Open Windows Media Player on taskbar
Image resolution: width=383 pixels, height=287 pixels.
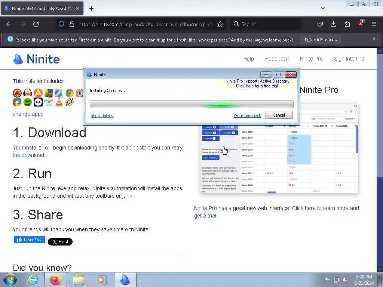pos(101,280)
